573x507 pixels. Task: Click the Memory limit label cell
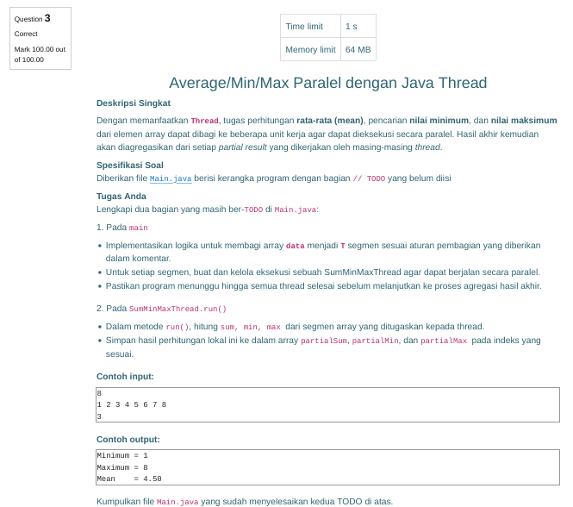pos(309,50)
